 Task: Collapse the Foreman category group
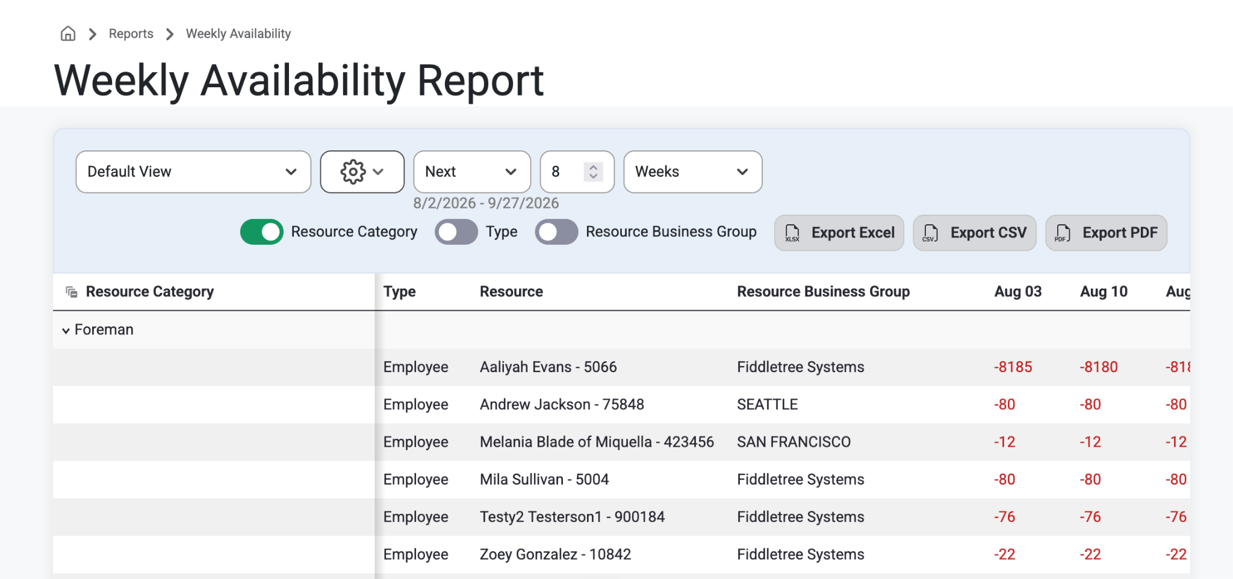pos(66,331)
